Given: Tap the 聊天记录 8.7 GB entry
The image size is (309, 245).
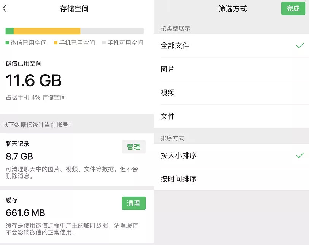Looking at the screenshot, I should [x=77, y=160].
